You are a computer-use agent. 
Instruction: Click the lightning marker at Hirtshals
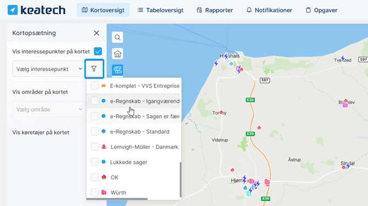pyautogui.click(x=226, y=56)
